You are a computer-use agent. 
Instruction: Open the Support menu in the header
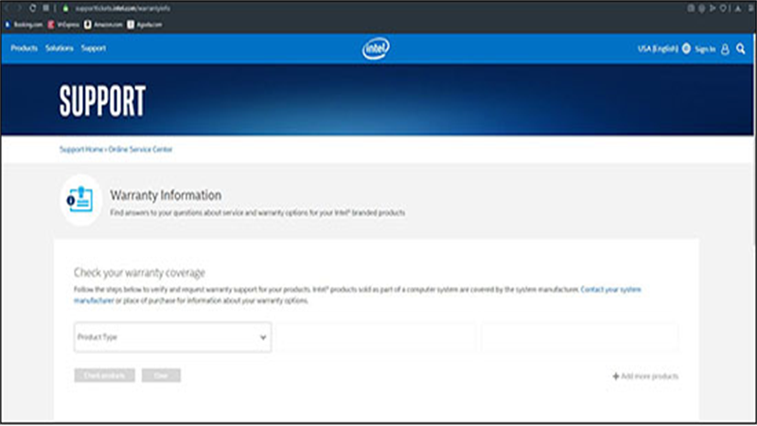[x=93, y=48]
